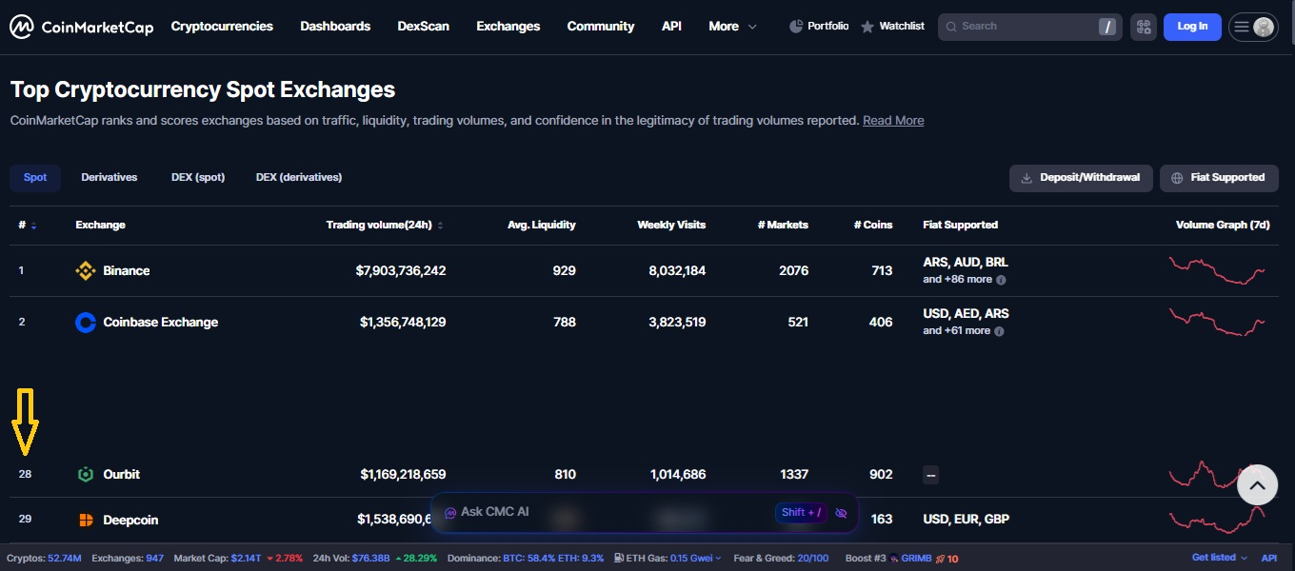Open the Exchanges menu
The height and width of the screenshot is (571, 1295).
tap(508, 27)
